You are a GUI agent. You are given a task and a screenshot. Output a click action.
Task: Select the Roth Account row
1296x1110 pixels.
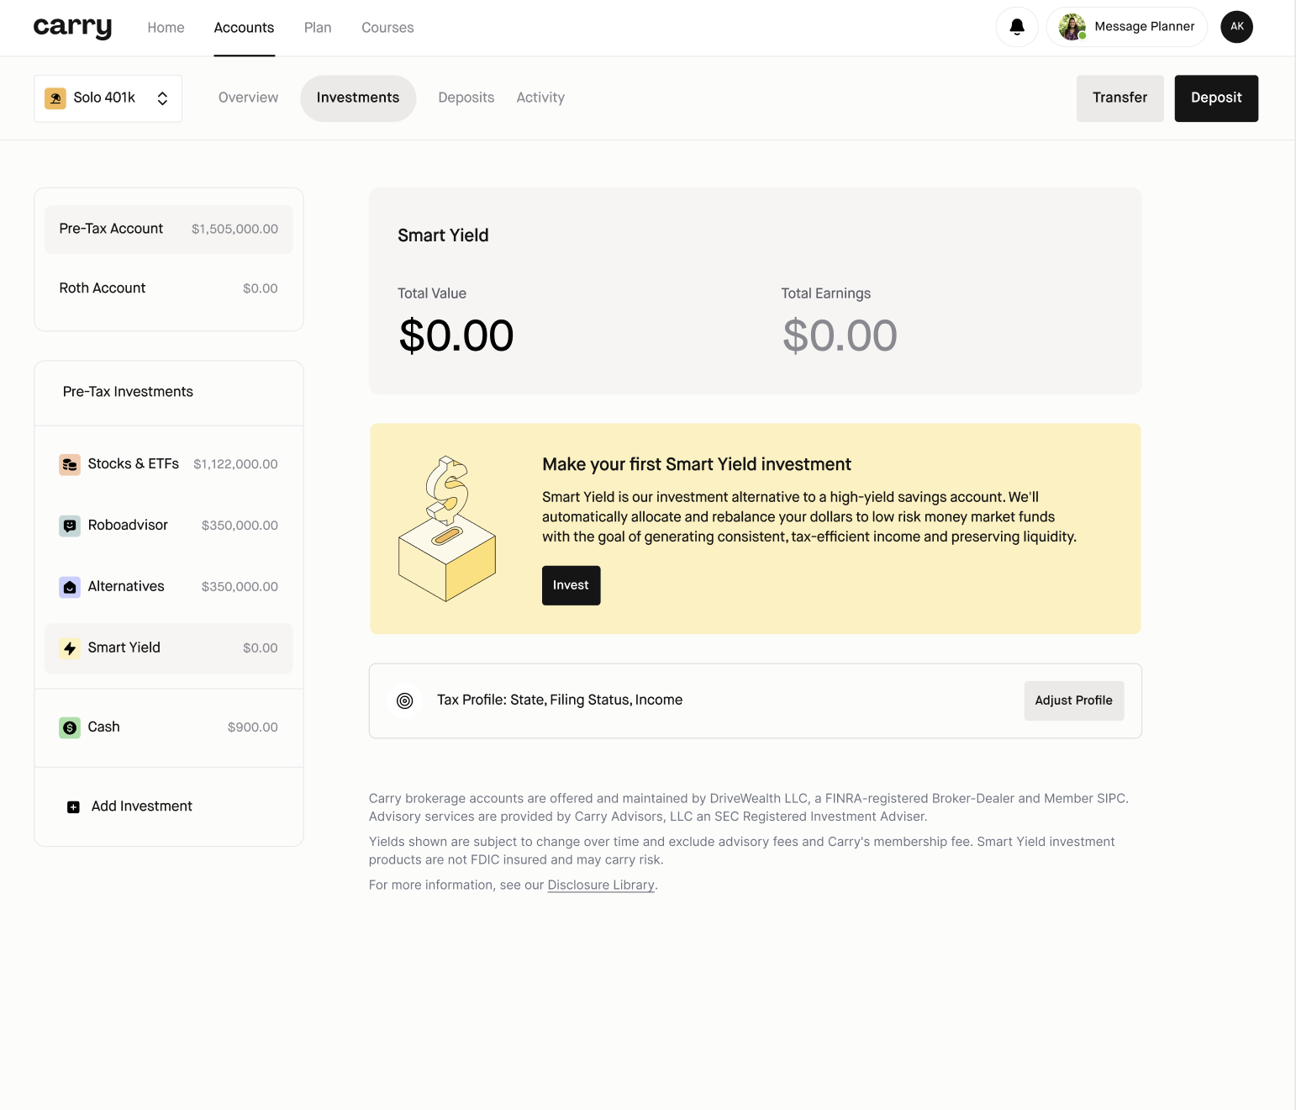168,288
